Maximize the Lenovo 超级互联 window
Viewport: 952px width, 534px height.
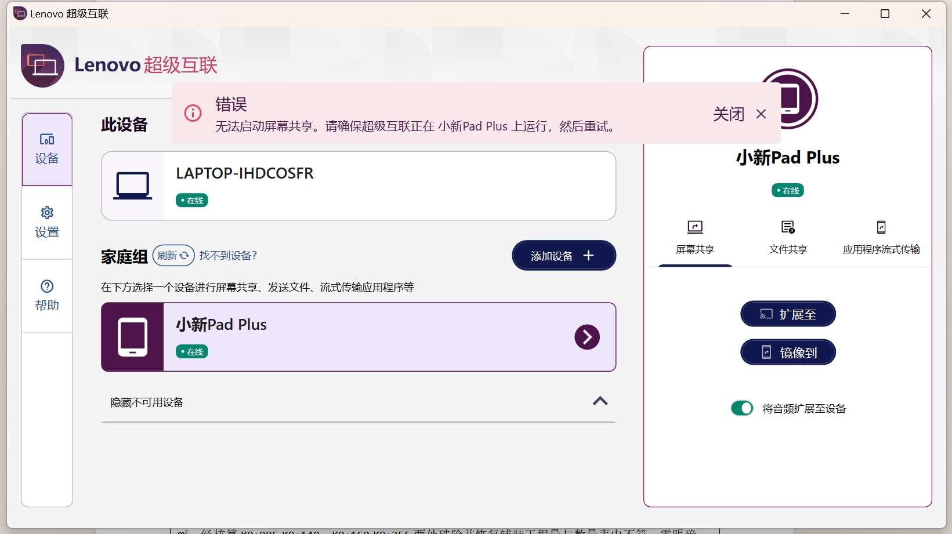coord(885,13)
